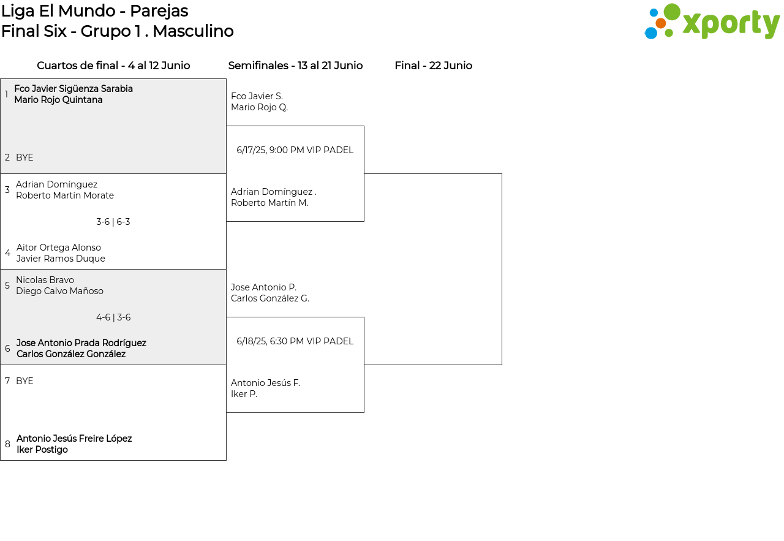This screenshot has width=784, height=541.
Task: Select the 'Final Six - Grupo 1 . Masculino' heading
Action: coord(117,31)
